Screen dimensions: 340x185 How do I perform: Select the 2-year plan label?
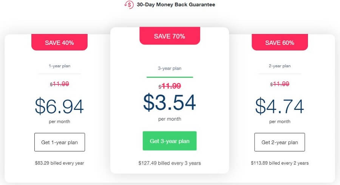point(280,66)
